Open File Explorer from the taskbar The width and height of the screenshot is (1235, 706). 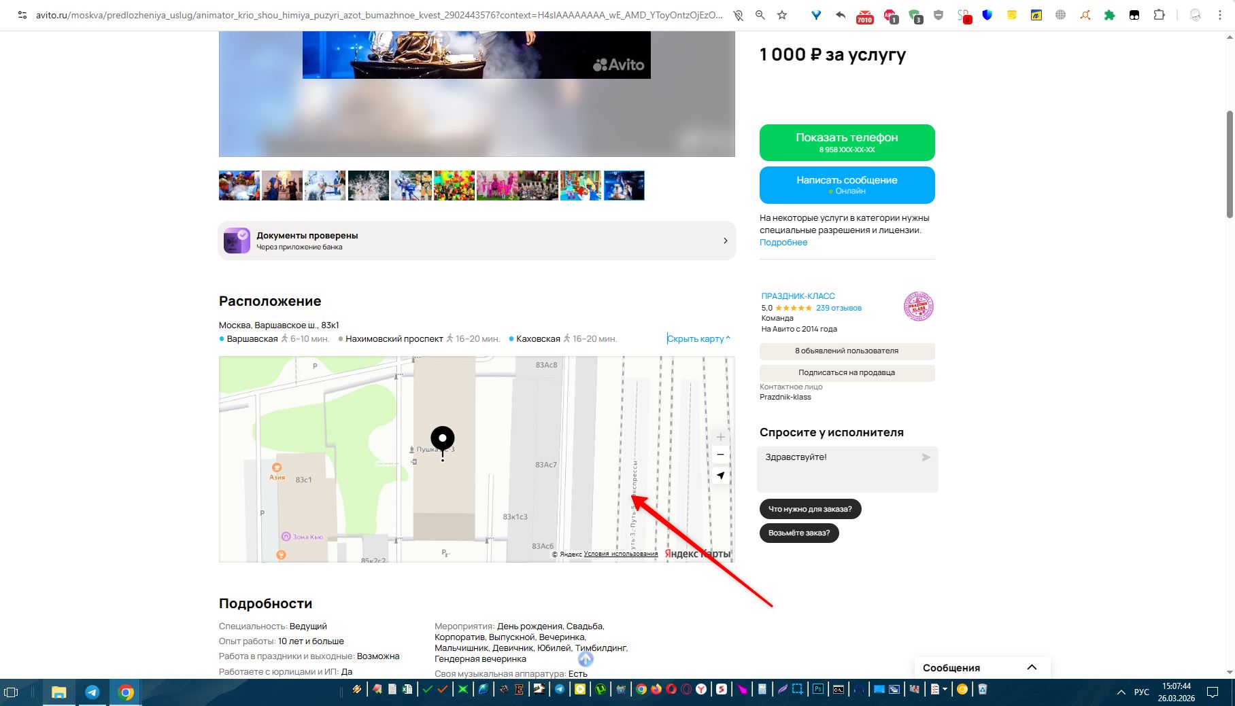tap(59, 692)
